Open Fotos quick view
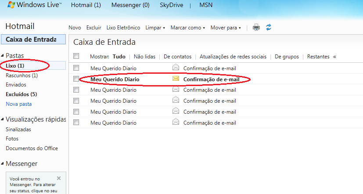 click(x=12, y=139)
